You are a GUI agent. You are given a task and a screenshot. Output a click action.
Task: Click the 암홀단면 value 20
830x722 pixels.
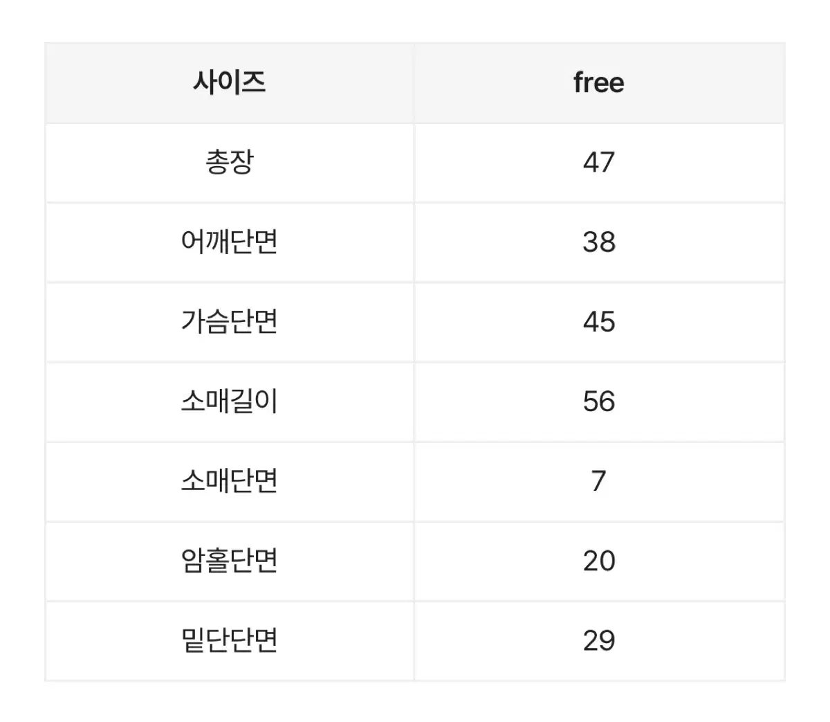tap(599, 561)
